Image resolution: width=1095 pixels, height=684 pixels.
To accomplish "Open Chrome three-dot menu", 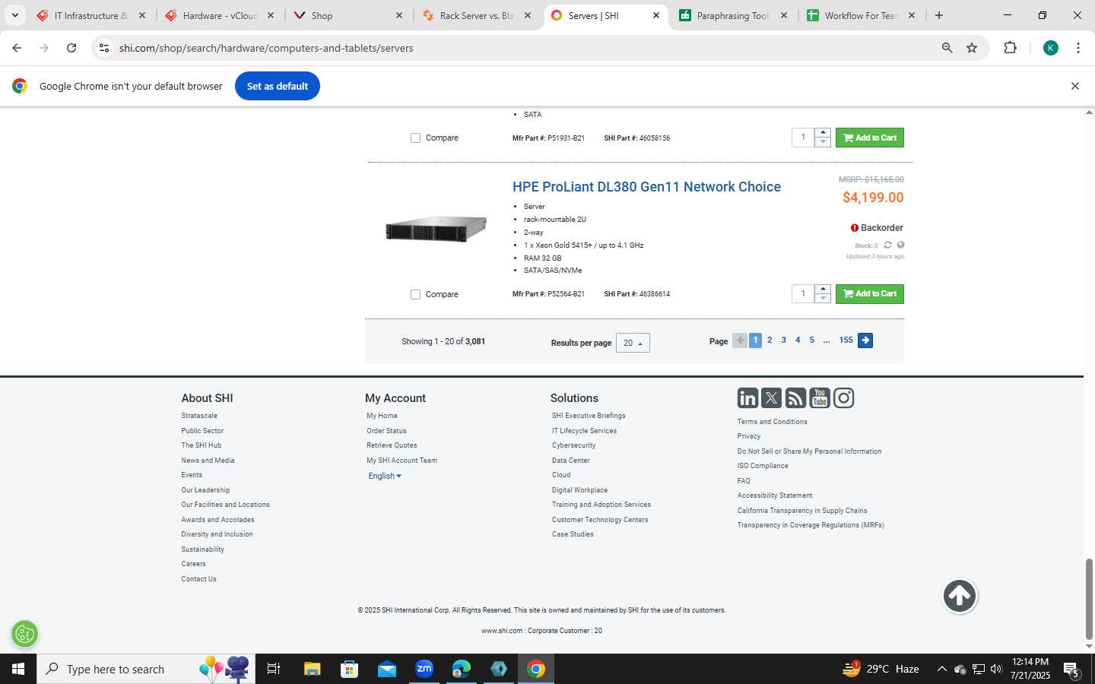I will 1078,48.
